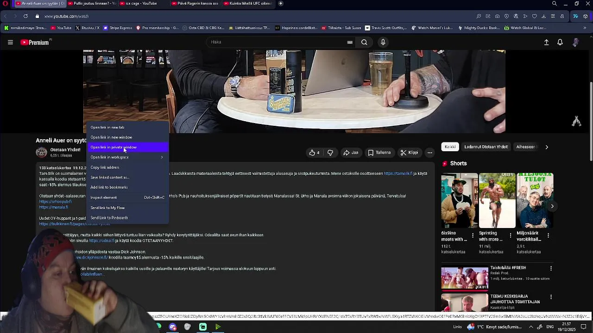This screenshot has width=593, height=333.
Task: Open keyboard icon in search box
Action: (x=350, y=42)
